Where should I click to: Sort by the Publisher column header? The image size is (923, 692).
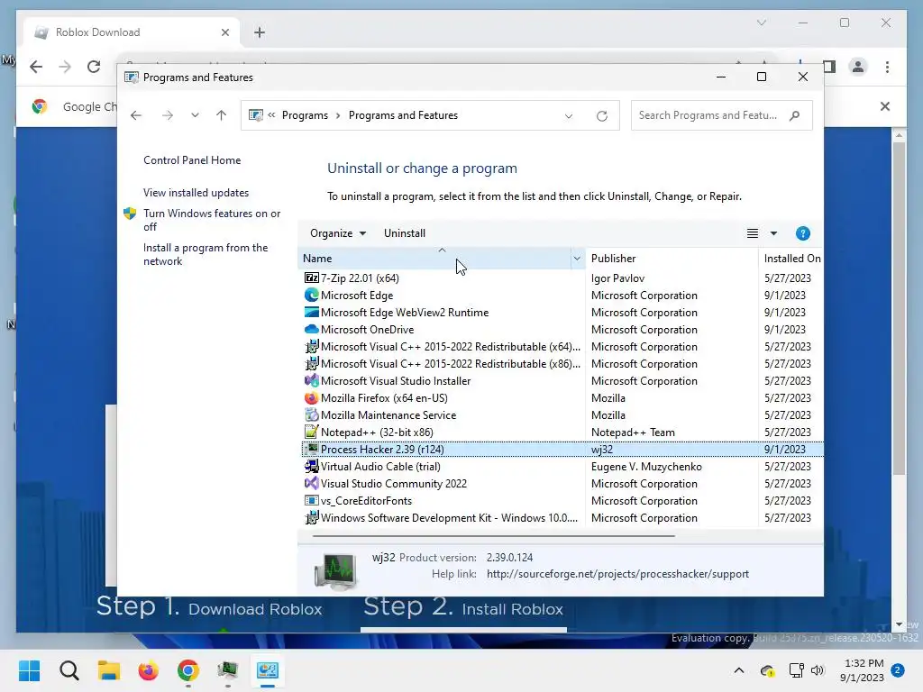672,259
